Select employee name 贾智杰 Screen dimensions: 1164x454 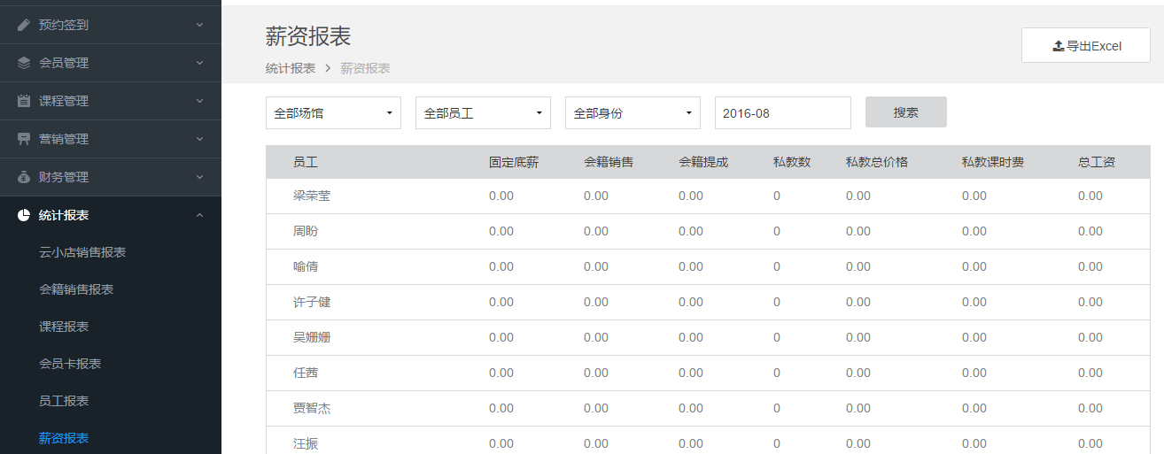click(x=312, y=408)
